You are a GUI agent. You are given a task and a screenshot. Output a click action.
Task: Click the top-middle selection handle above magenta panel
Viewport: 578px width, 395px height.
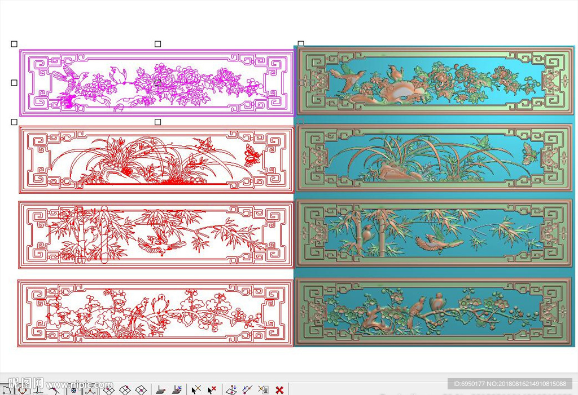tap(157, 43)
